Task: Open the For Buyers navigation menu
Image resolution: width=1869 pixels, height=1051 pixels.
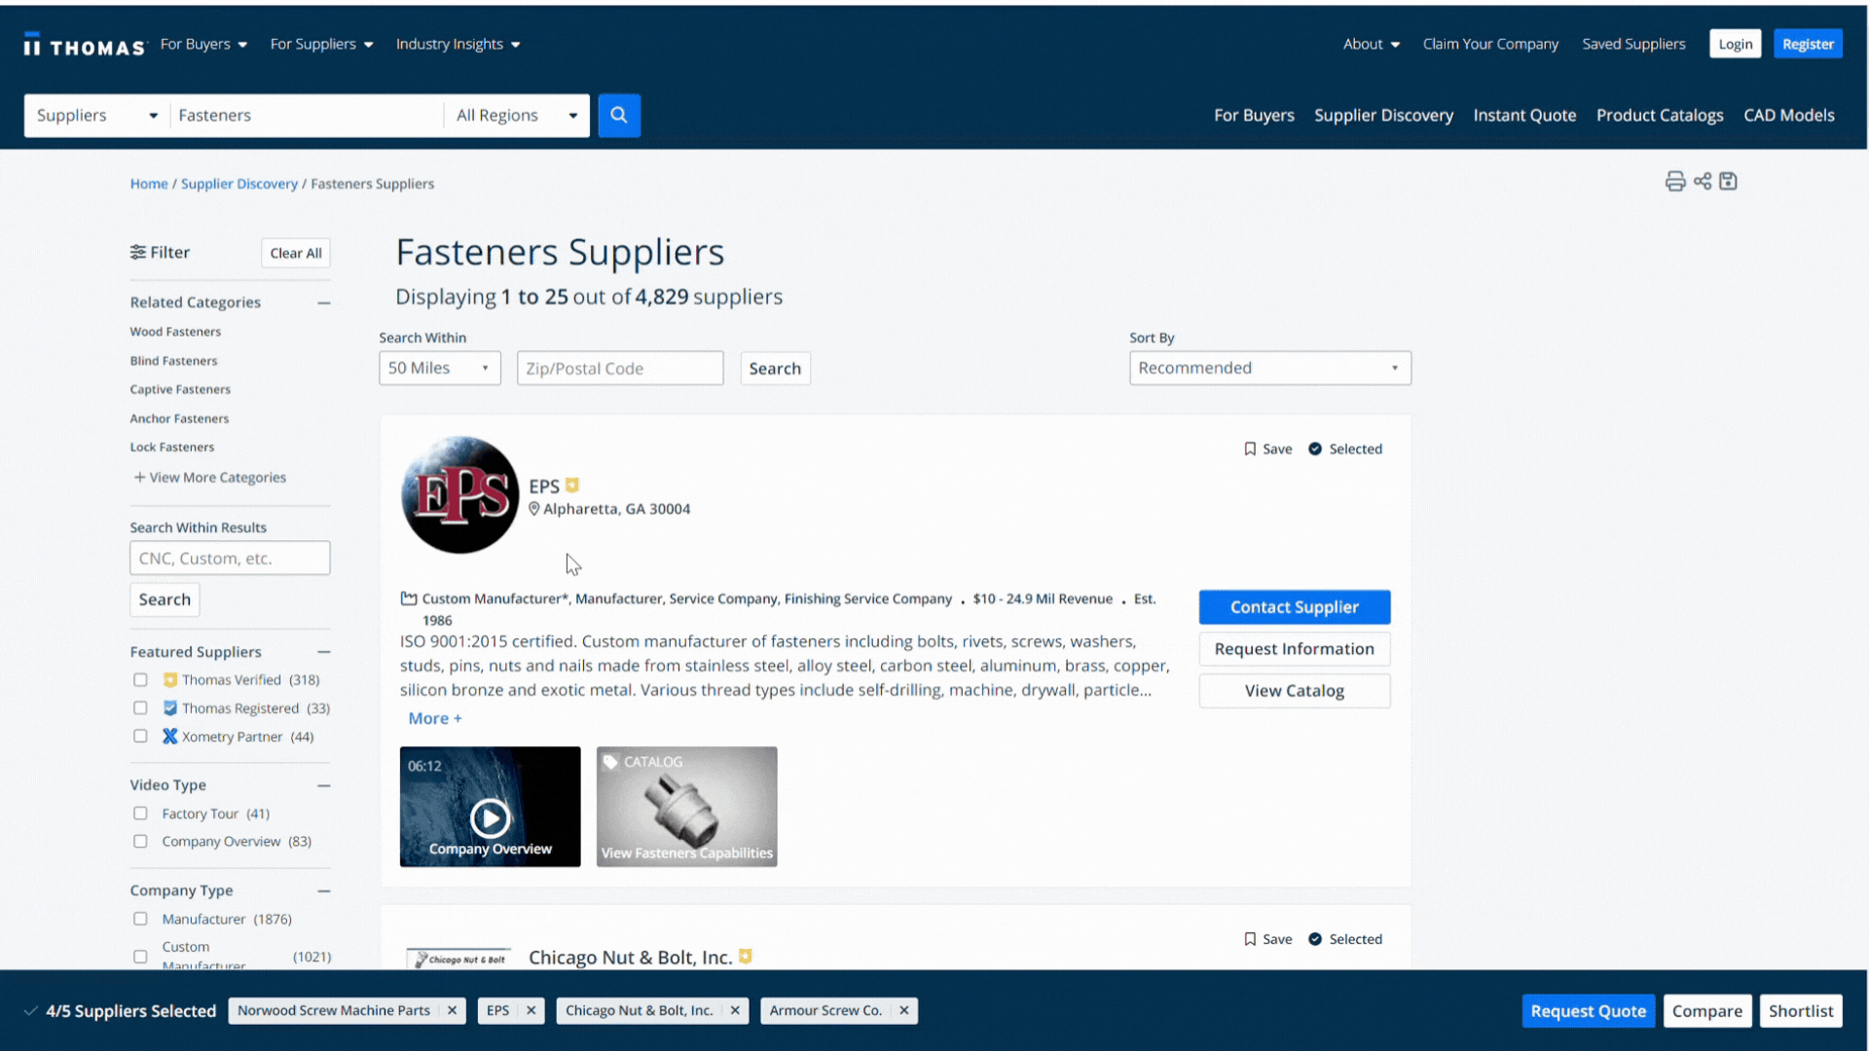Action: tap(202, 44)
